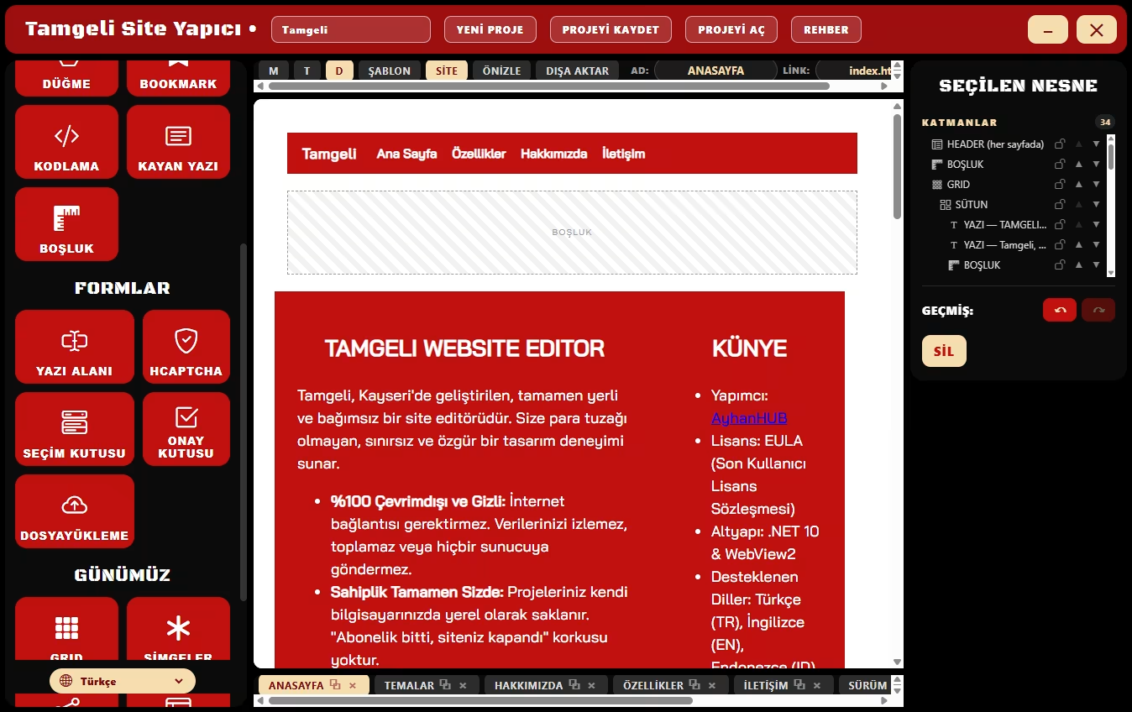Screen dimensions: 1132x712
Task: Move the first BOŞLUK layer down
Action: click(x=1096, y=165)
